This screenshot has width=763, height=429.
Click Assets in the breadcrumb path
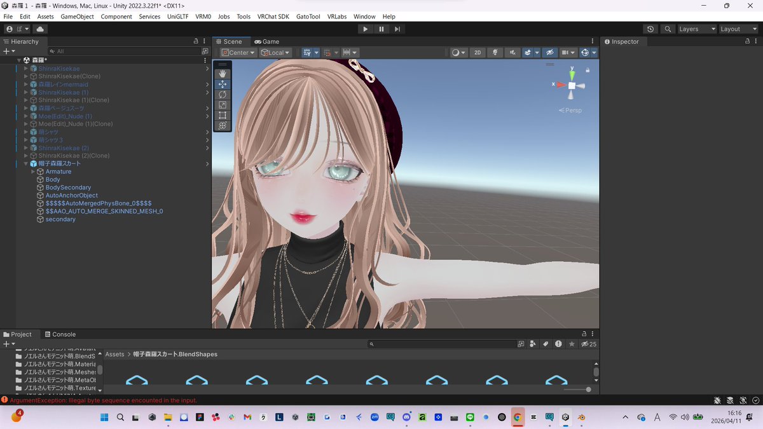114,354
